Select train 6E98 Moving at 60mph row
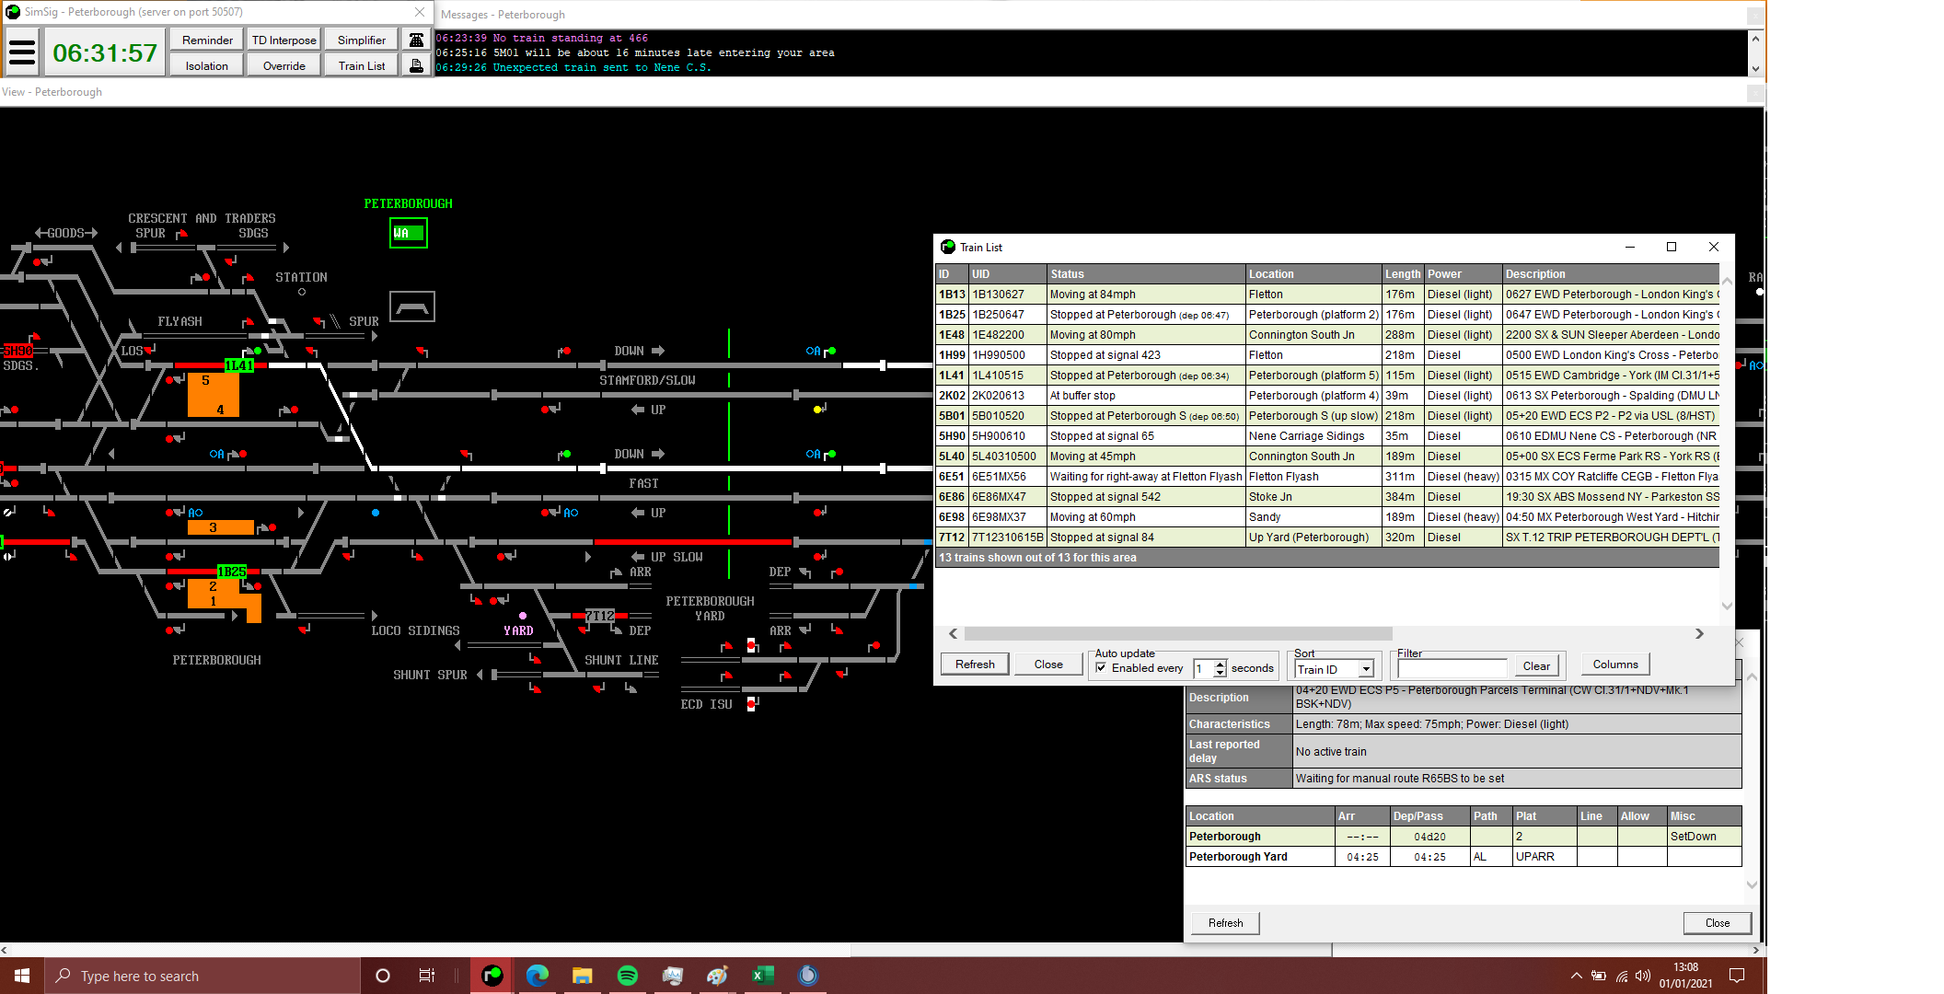The image size is (1944, 994). 1327,517
